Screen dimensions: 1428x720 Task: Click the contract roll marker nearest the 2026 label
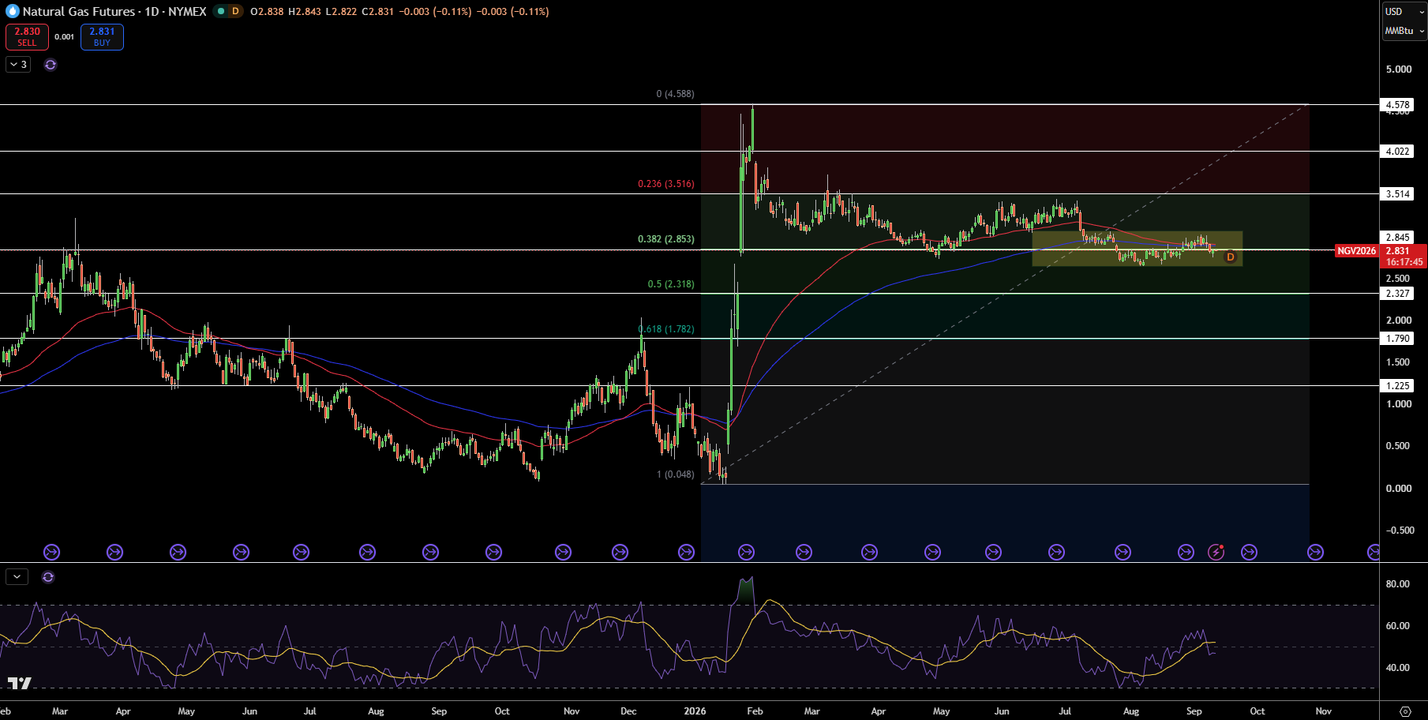point(687,552)
